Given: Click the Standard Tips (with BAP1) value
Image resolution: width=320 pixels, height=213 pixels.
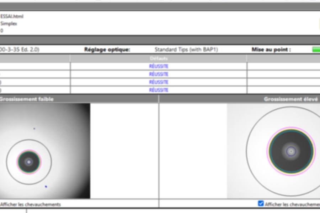Looking at the screenshot, I should 186,50.
